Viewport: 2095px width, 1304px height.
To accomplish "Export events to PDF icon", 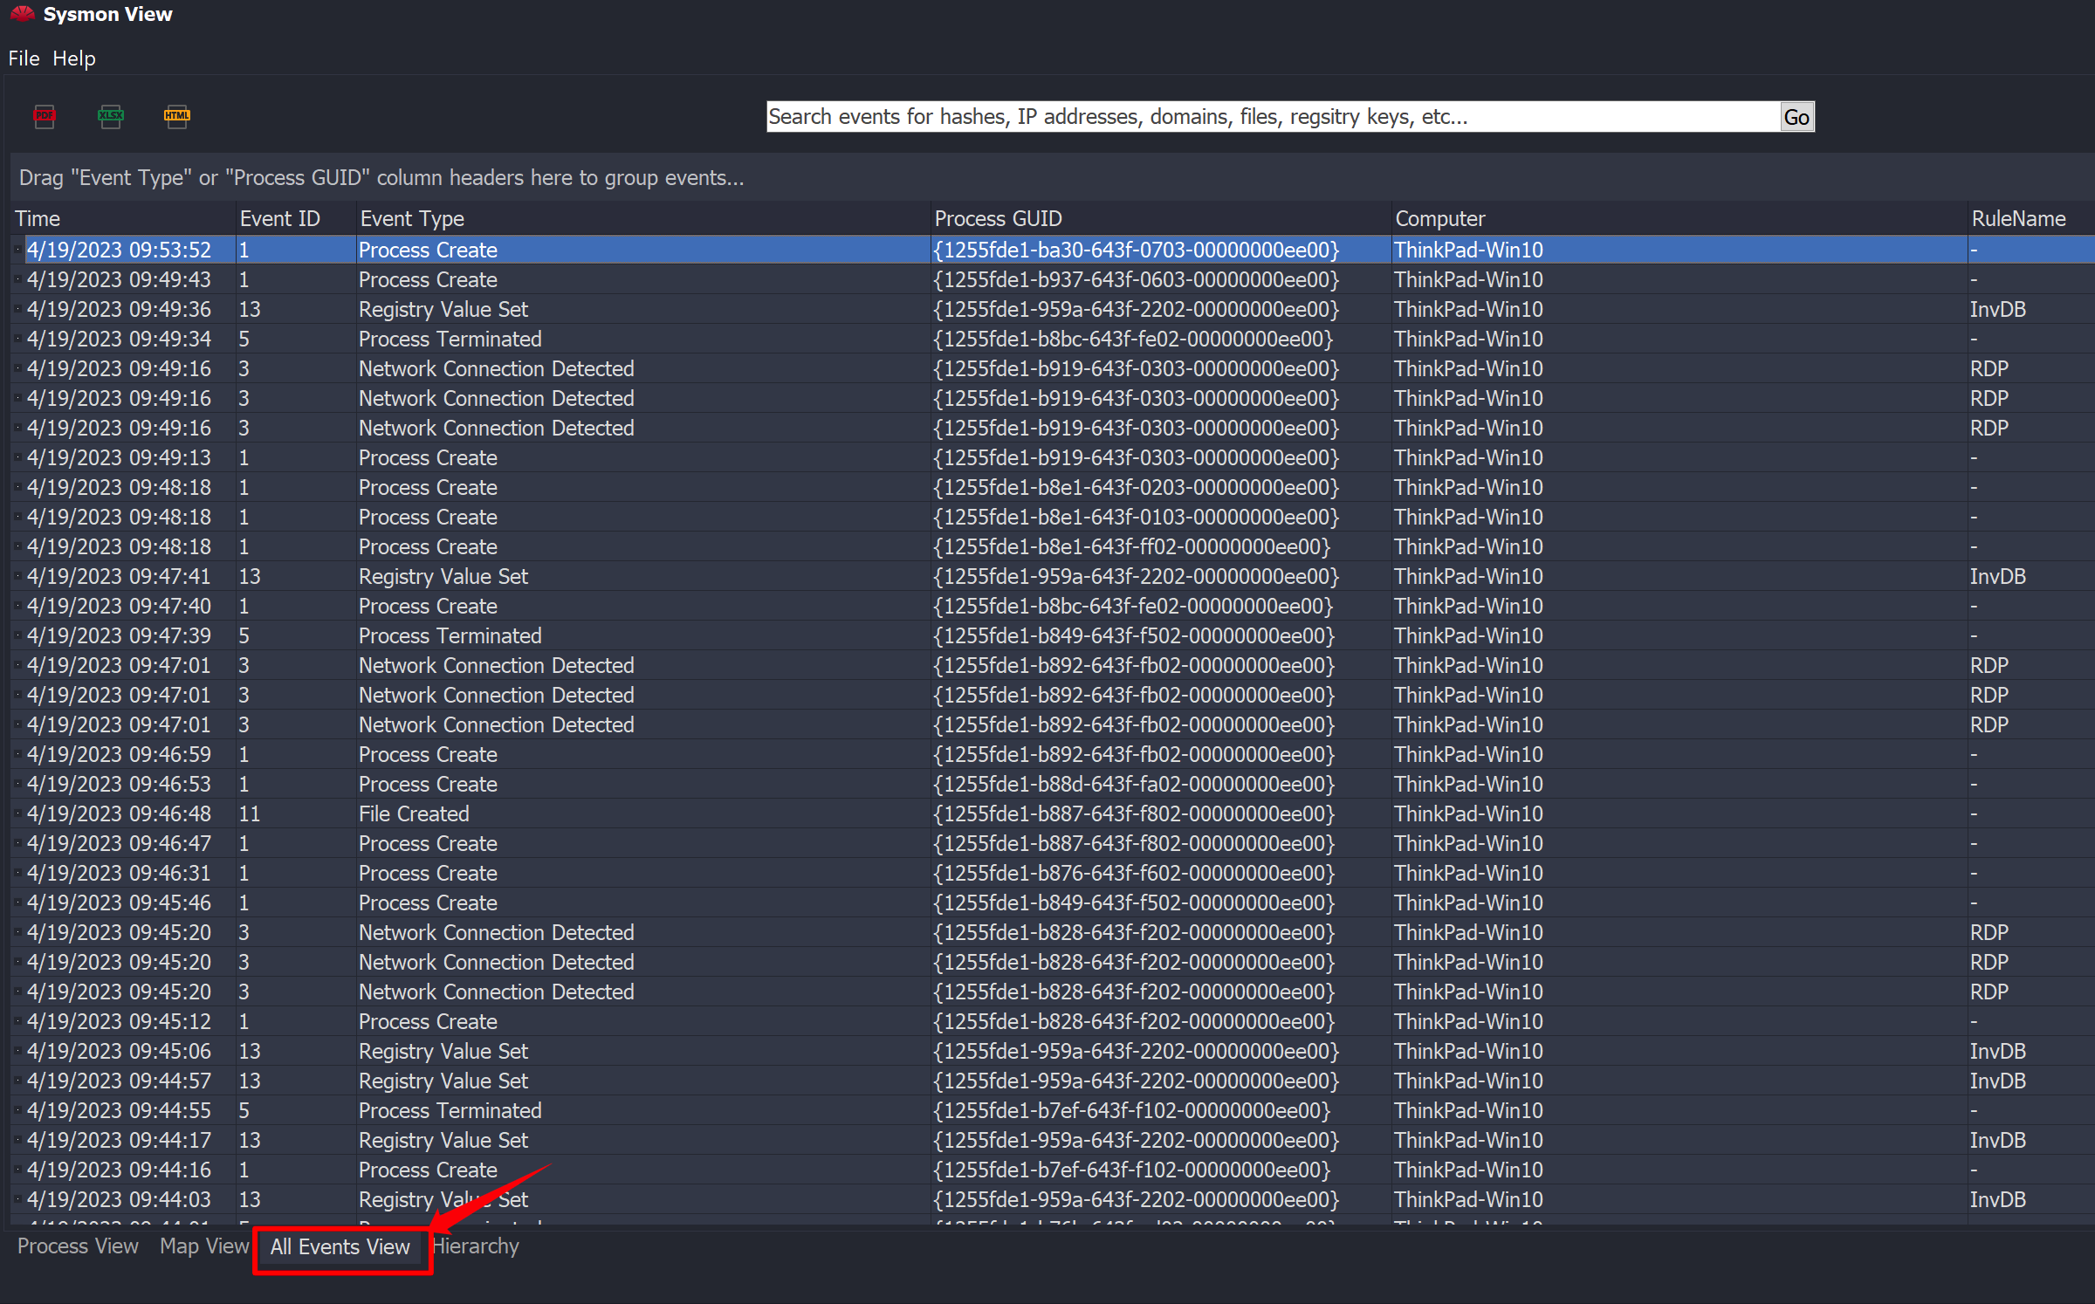I will tap(45, 116).
